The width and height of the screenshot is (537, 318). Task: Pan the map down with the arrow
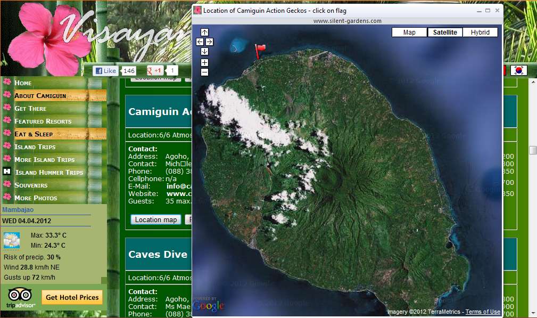click(x=205, y=52)
